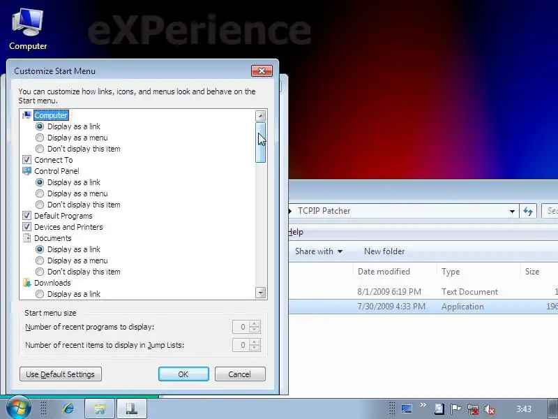Image resolution: width=558 pixels, height=419 pixels.
Task: Select Documents 'Display as a link'
Action: (40, 249)
